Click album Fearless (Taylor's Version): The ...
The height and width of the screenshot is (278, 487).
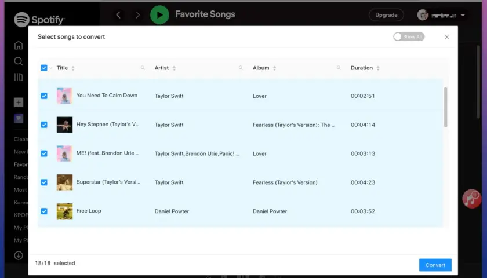294,125
